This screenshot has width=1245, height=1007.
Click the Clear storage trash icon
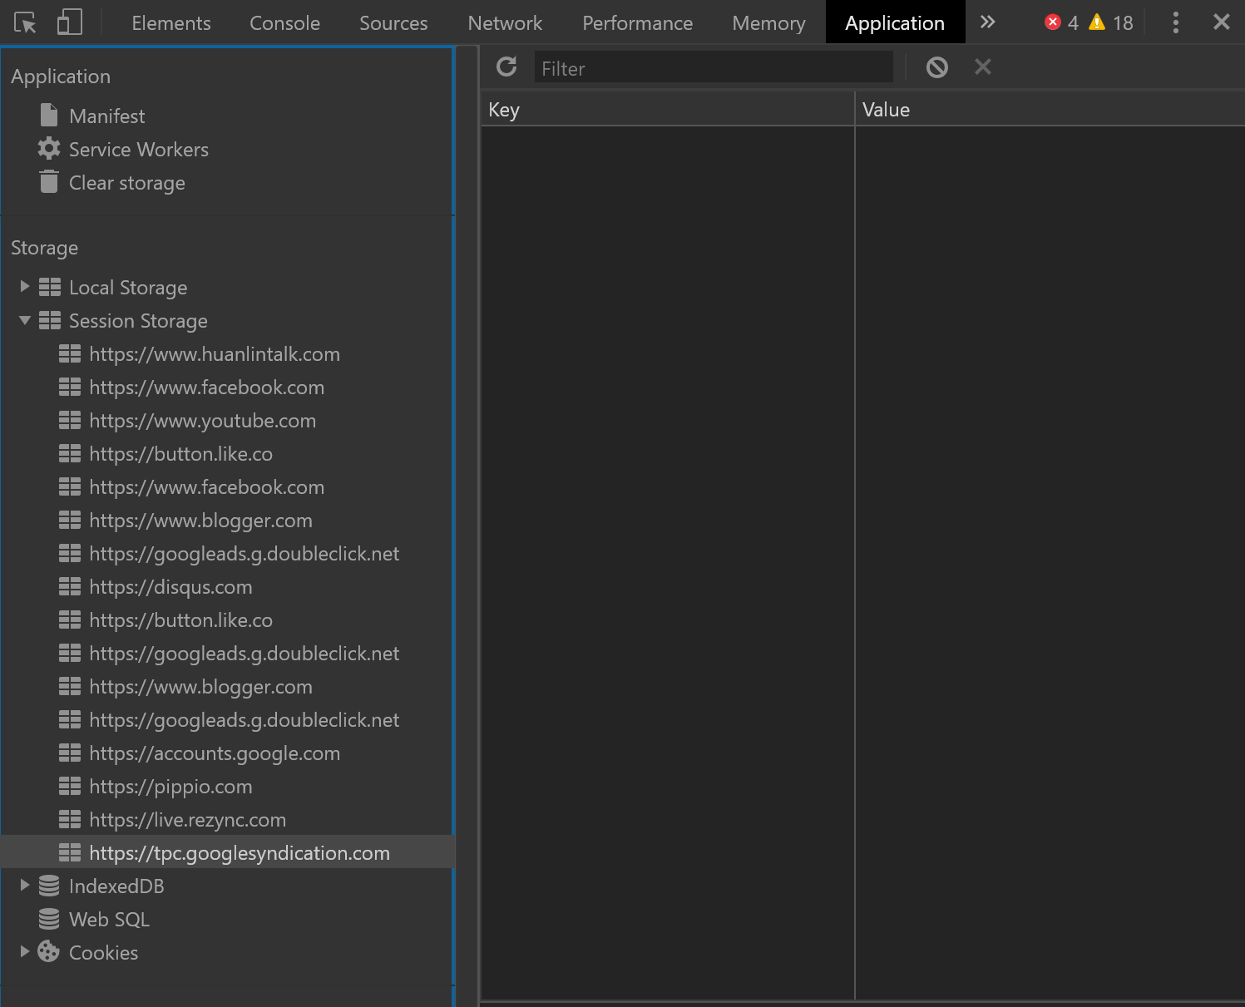click(49, 182)
